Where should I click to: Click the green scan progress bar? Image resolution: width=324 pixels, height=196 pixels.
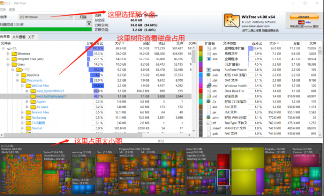tap(46, 29)
